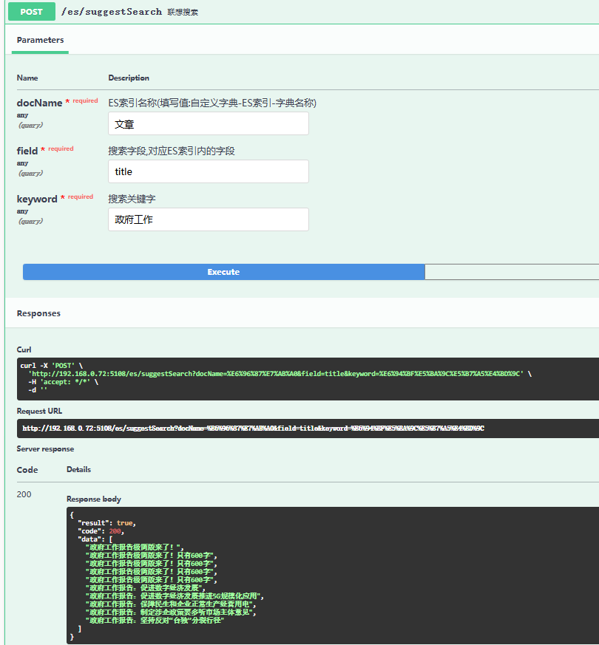
Task: Click the result mentioning 5G规模化应用
Action: 175,596
